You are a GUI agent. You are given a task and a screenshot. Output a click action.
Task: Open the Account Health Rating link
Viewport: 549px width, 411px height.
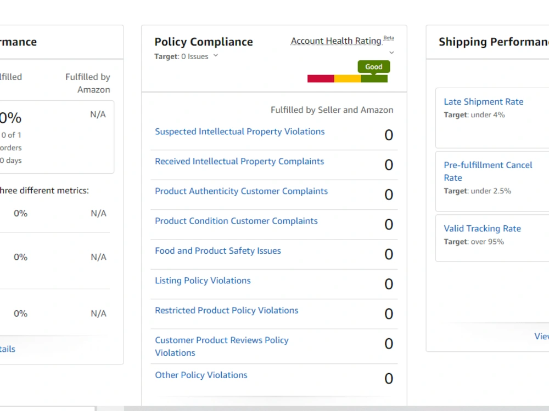tap(336, 41)
